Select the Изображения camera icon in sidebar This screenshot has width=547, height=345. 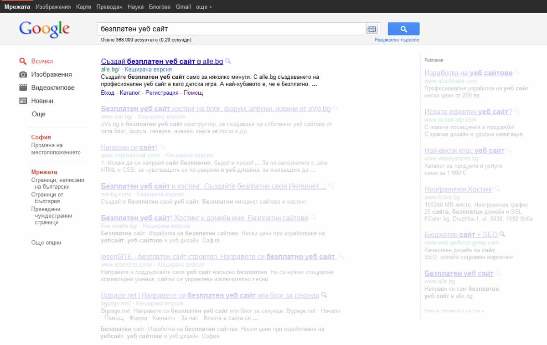(x=23, y=74)
